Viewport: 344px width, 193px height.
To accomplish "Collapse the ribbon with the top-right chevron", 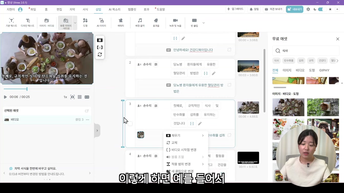I will click(337, 9).
